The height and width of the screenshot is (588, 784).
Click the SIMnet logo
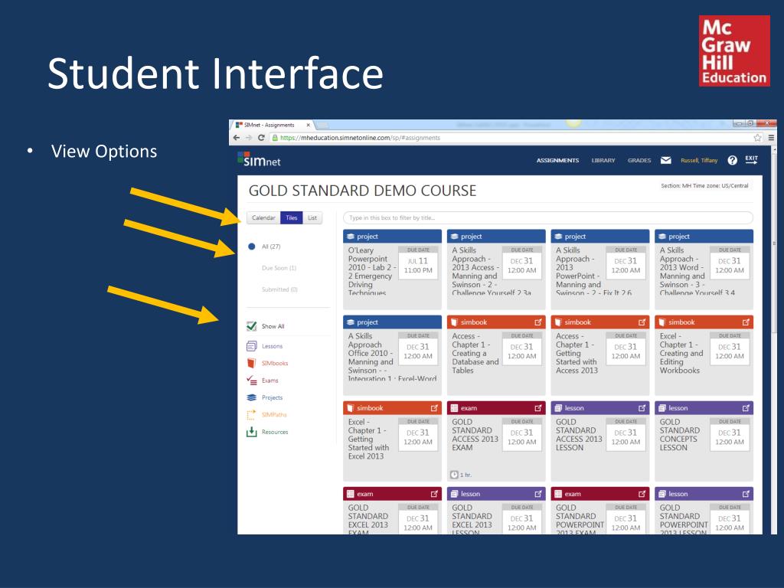click(x=259, y=159)
